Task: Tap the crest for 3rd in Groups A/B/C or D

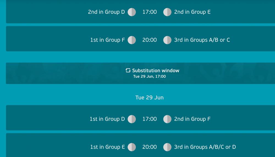Action: pyautogui.click(x=167, y=147)
